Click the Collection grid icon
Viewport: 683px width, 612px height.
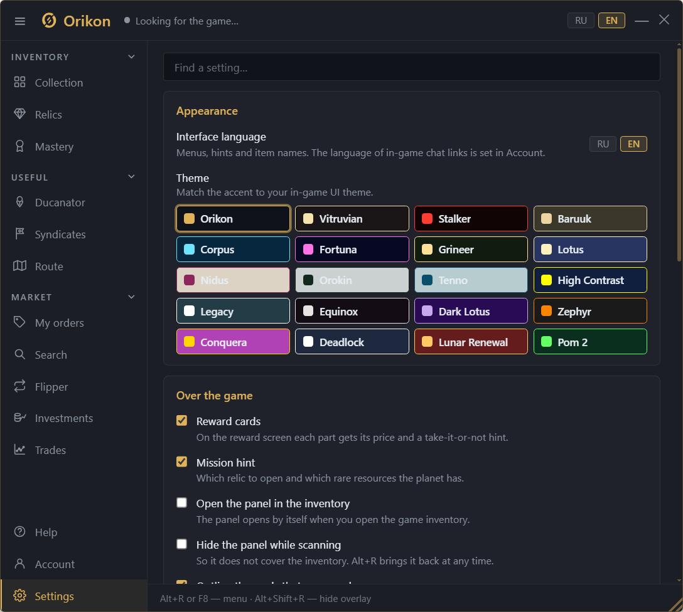[19, 82]
